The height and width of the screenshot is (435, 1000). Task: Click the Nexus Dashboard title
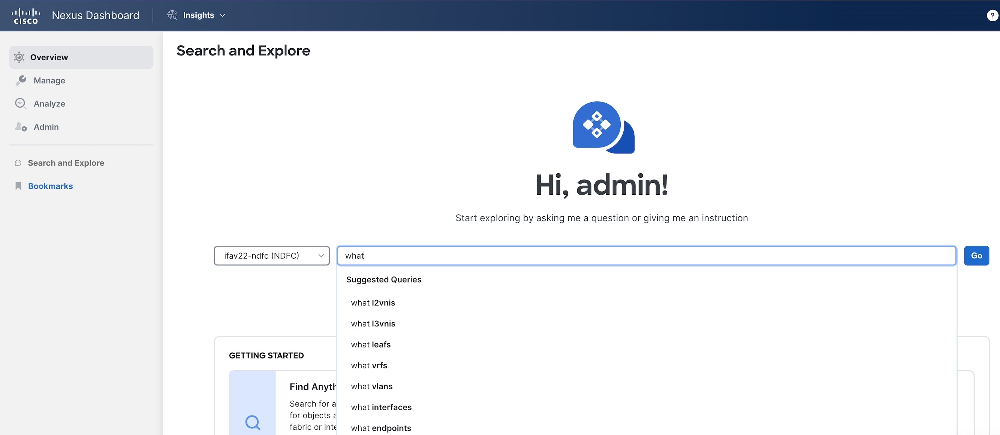96,15
